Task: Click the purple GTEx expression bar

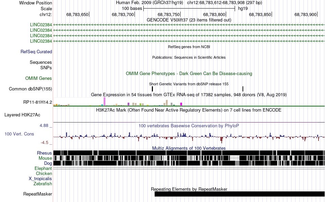Action: [129, 104]
